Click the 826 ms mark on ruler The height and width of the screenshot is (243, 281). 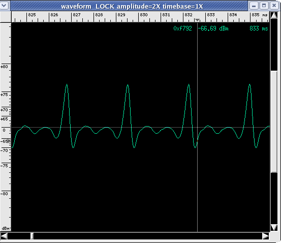coord(54,15)
